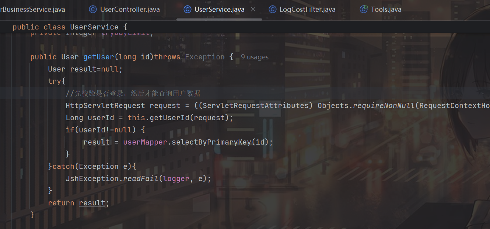
Task: Close the UserService.java tab
Action: [253, 9]
